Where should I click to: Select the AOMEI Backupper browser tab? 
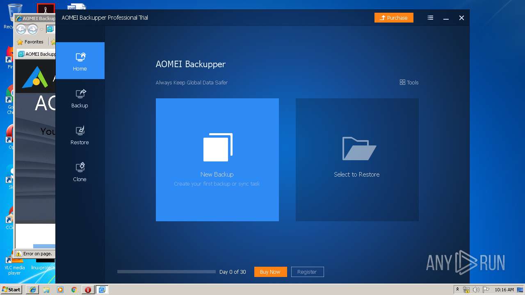coord(37,54)
